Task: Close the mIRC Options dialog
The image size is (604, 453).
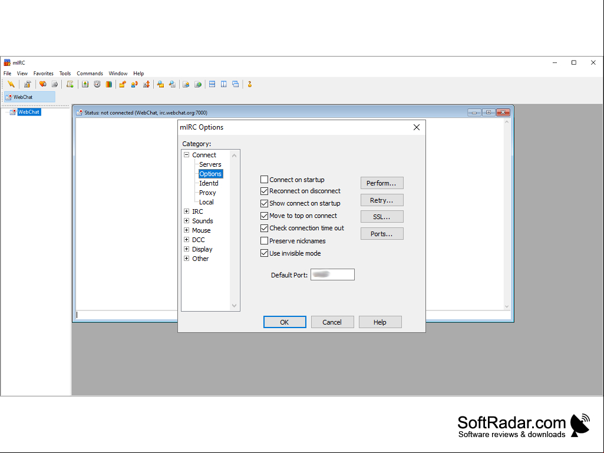Action: click(417, 127)
